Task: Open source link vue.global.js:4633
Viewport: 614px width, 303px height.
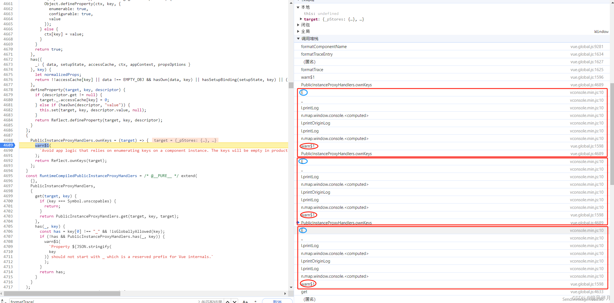Action: (587, 292)
